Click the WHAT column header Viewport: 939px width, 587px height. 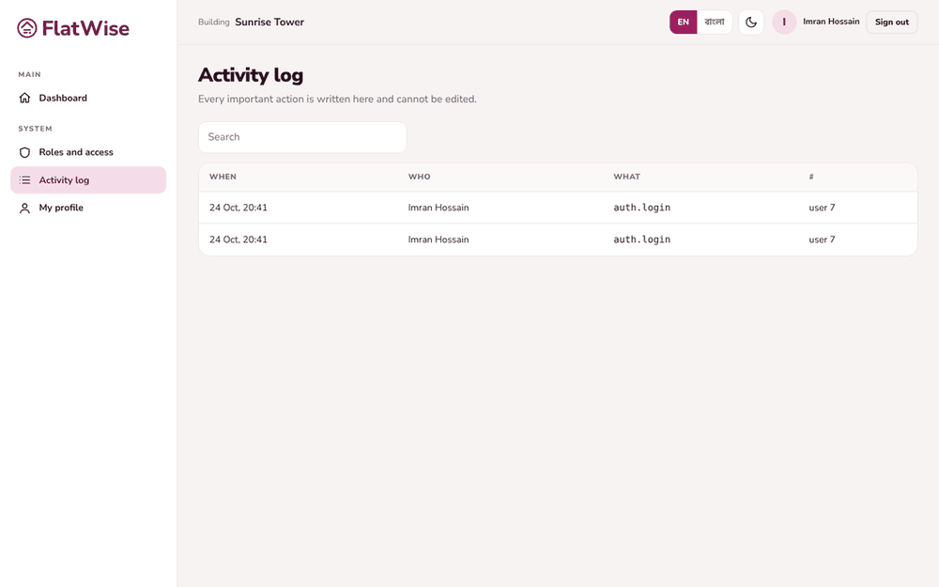pos(627,177)
